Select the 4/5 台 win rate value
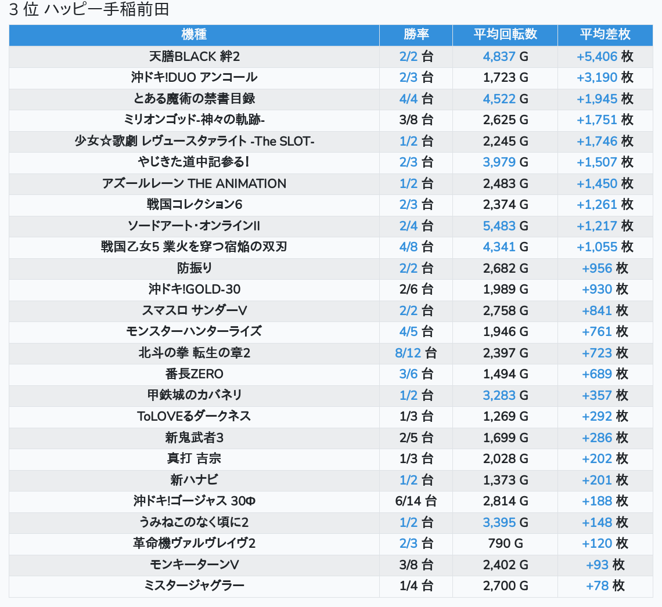 (x=416, y=331)
